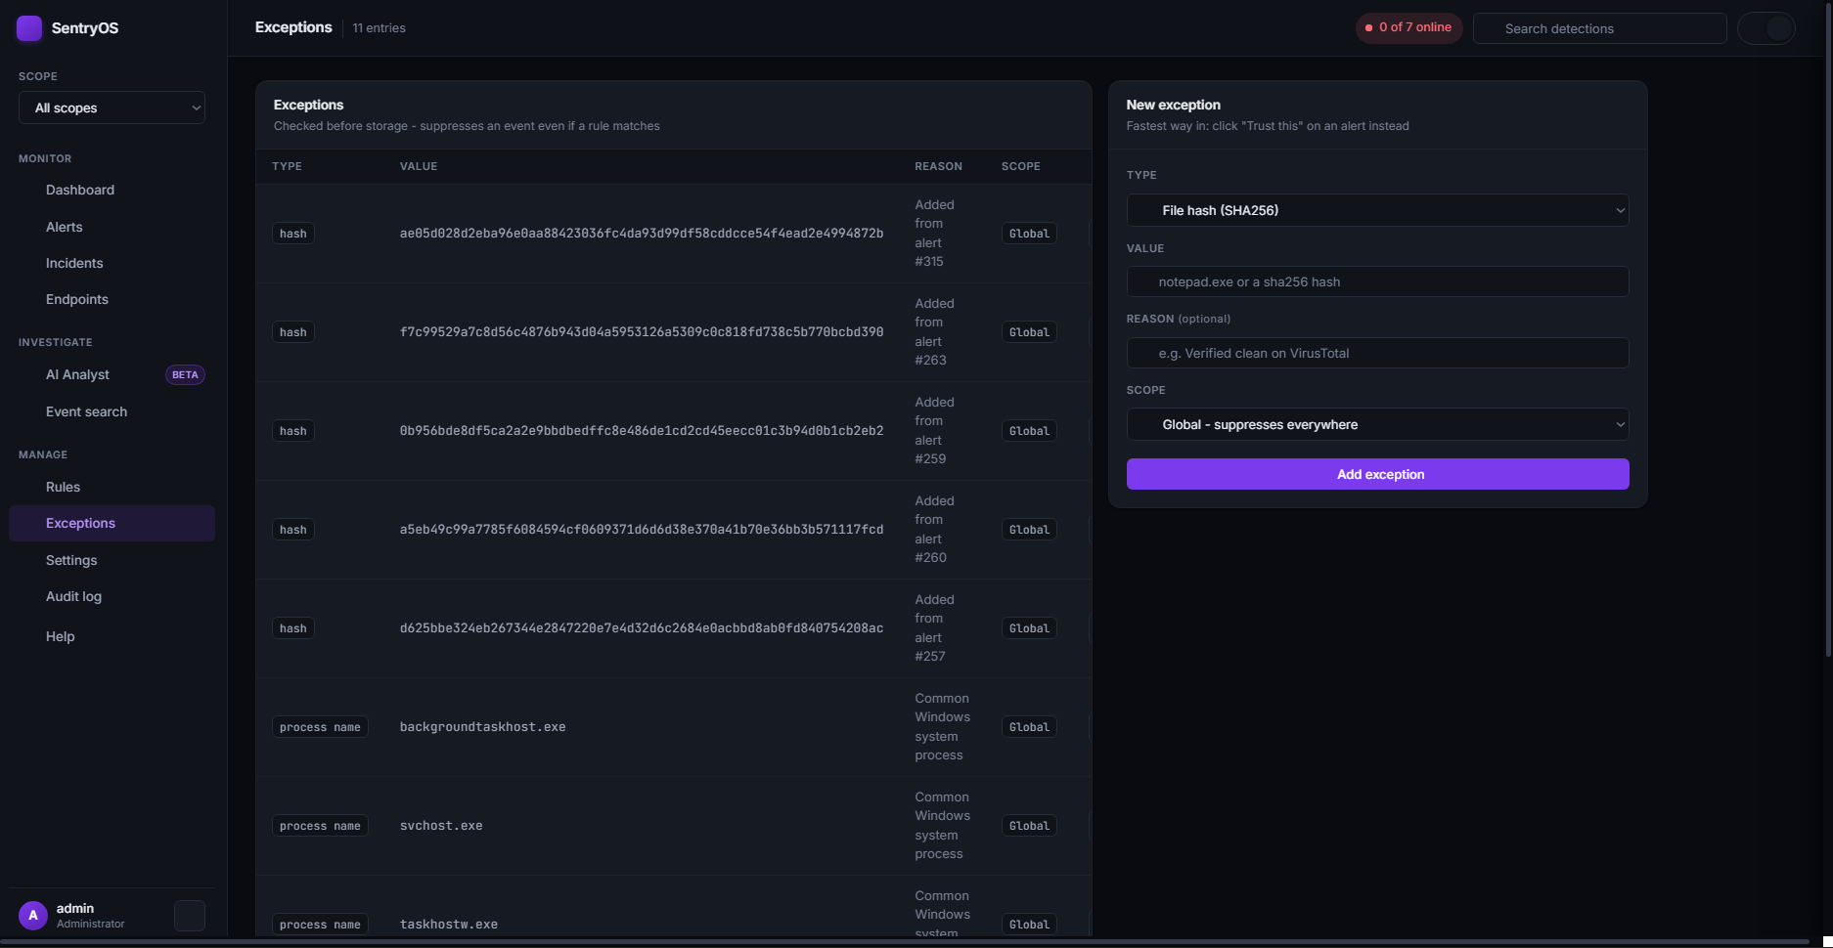This screenshot has width=1833, height=948.
Task: Click the '11 entries' count label
Action: coord(379,28)
